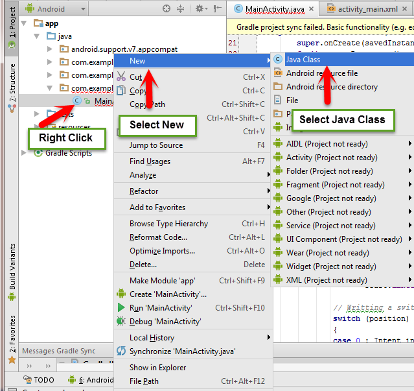Image resolution: width=414 pixels, height=391 pixels.
Task: Collapse the app module node
Action: point(24,23)
